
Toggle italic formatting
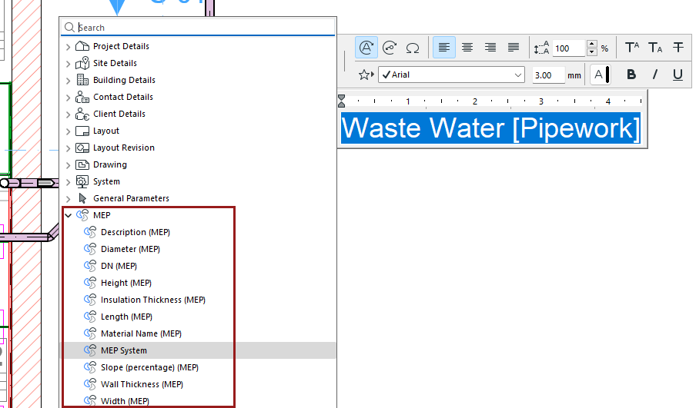[x=654, y=75]
